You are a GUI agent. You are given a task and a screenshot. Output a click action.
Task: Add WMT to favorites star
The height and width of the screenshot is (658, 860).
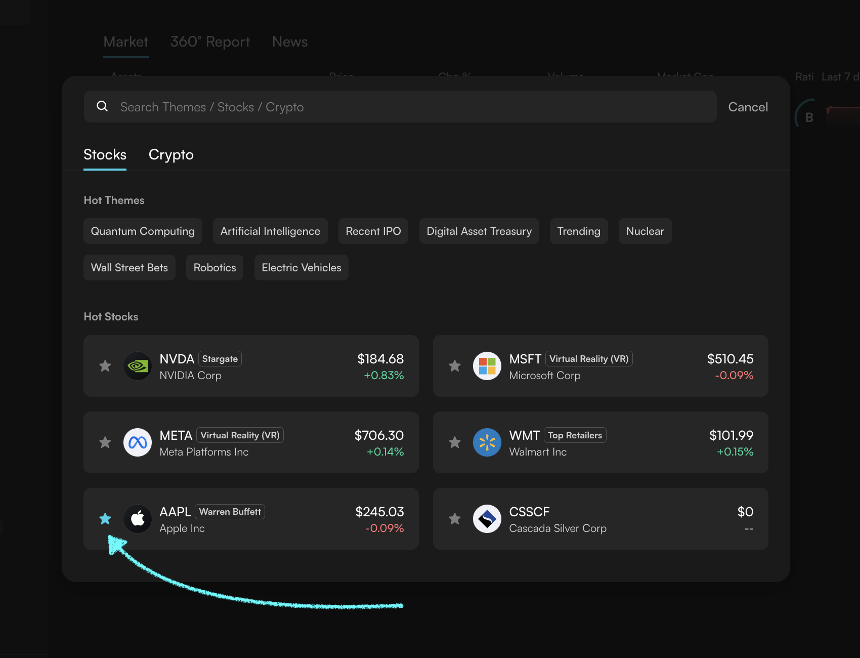click(x=455, y=442)
